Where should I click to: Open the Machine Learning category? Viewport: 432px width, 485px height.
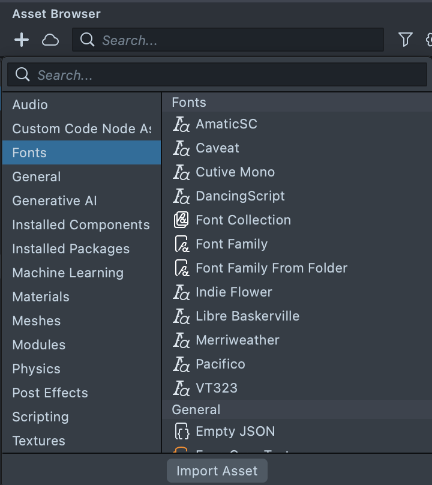coord(68,273)
